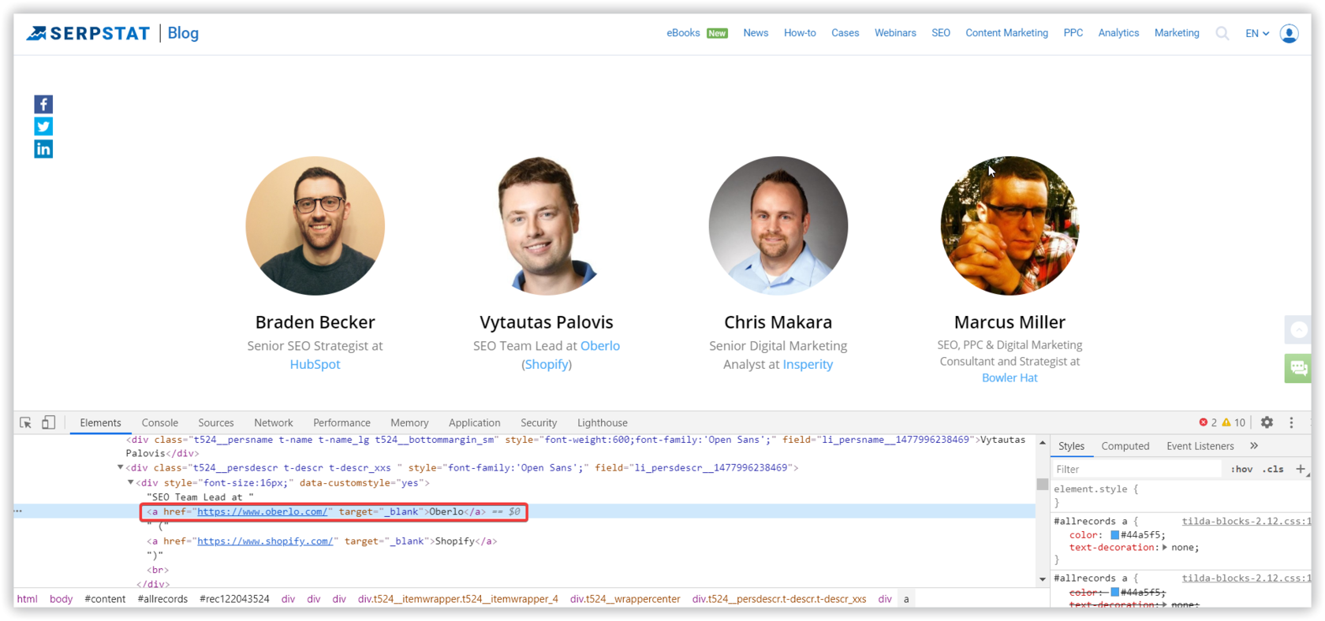Open the user account profile icon
This screenshot has height=621, width=1325.
1289,33
